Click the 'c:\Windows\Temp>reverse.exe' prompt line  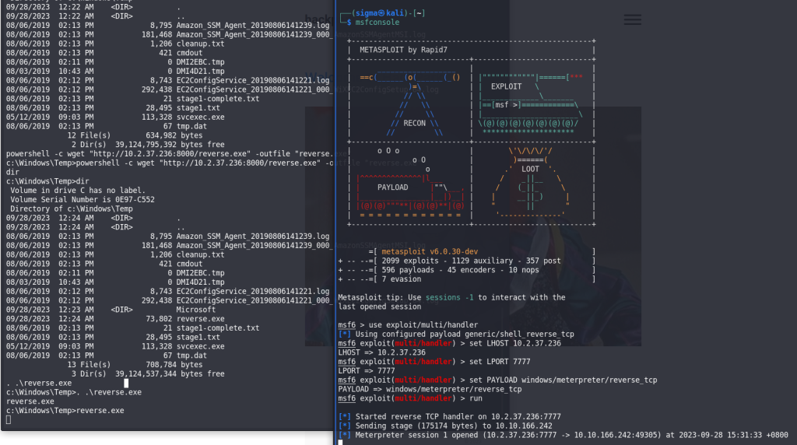(x=65, y=410)
